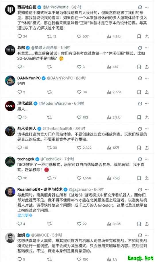Open the three-dot menu on DANNYonPC tweet
Viewport: 155px width, 262px height.
point(146,78)
